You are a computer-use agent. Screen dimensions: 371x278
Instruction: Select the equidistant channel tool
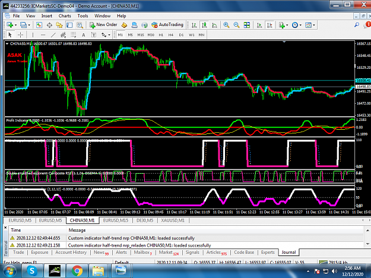click(x=63, y=35)
